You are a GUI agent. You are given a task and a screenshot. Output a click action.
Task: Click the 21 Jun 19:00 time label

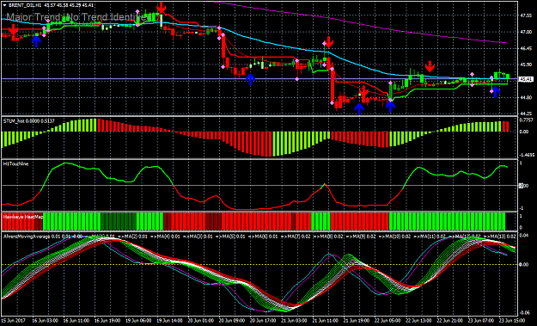click(x=357, y=321)
